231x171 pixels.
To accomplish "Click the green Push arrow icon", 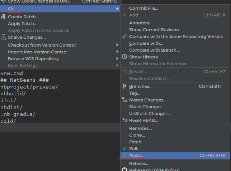I will (x=124, y=156).
